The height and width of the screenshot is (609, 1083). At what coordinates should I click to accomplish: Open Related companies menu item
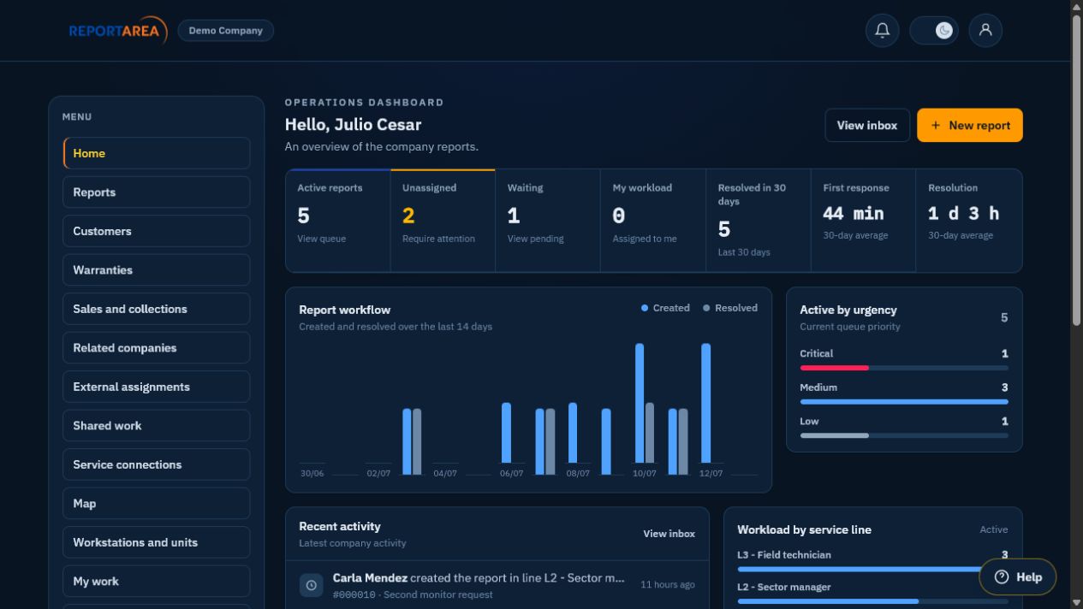[x=157, y=348]
